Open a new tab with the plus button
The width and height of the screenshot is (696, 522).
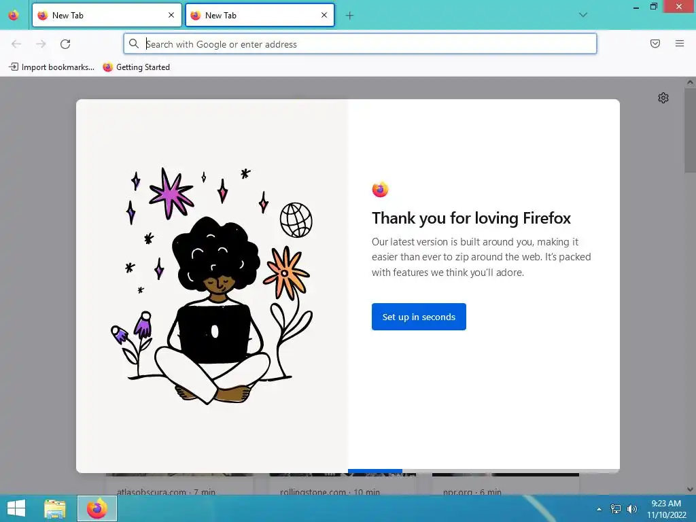[350, 16]
